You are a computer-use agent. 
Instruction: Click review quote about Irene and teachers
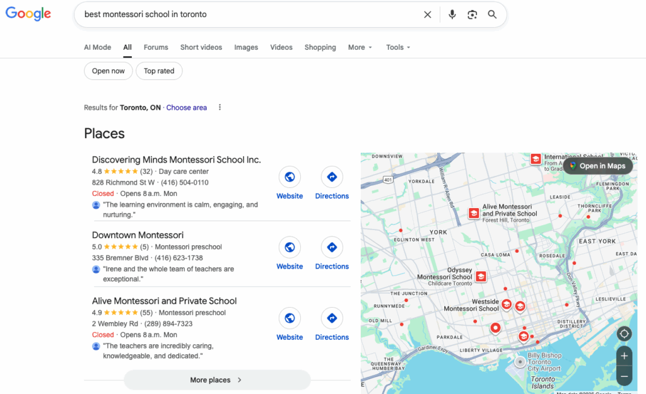click(168, 274)
